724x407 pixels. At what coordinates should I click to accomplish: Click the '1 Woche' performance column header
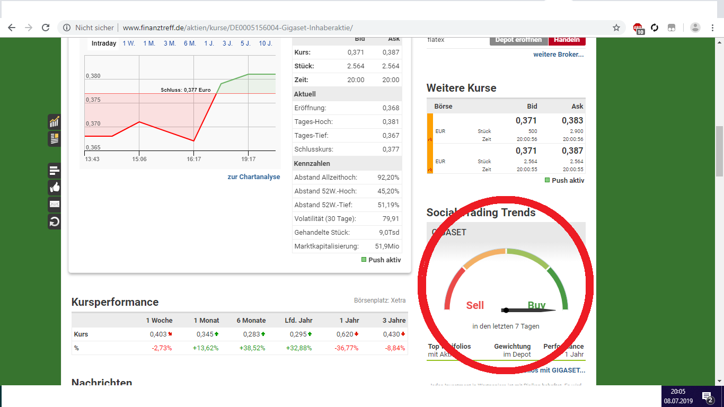point(160,321)
